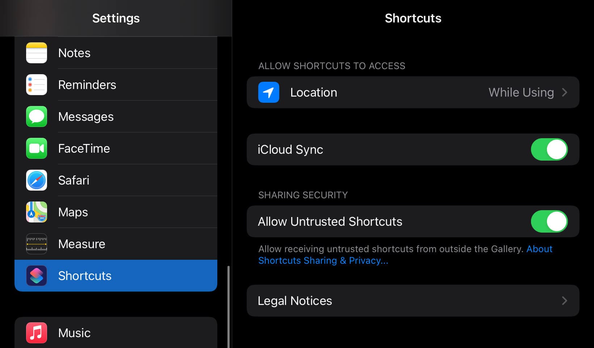Click the Legal Notices row
This screenshot has height=348, width=594.
click(x=398, y=301)
